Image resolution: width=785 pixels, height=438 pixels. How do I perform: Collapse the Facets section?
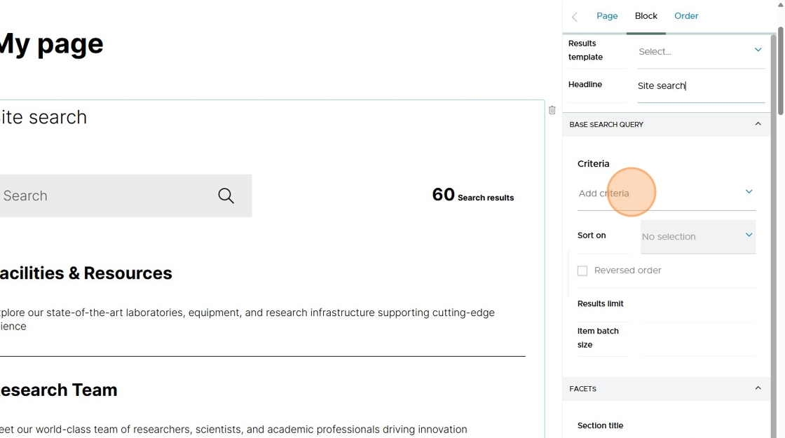click(x=758, y=388)
